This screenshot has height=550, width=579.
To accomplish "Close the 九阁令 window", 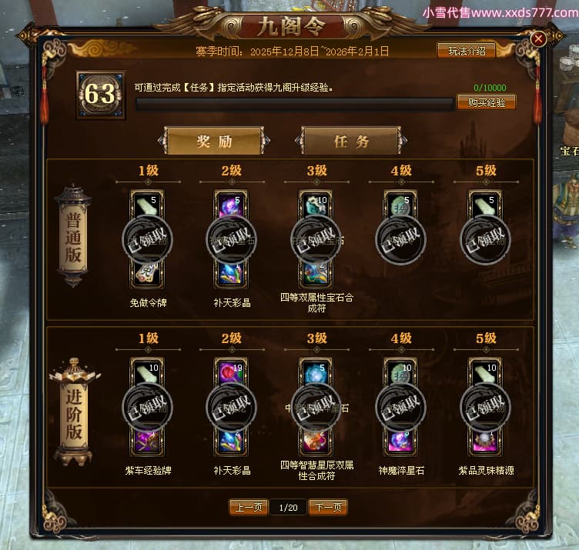I will click(538, 38).
